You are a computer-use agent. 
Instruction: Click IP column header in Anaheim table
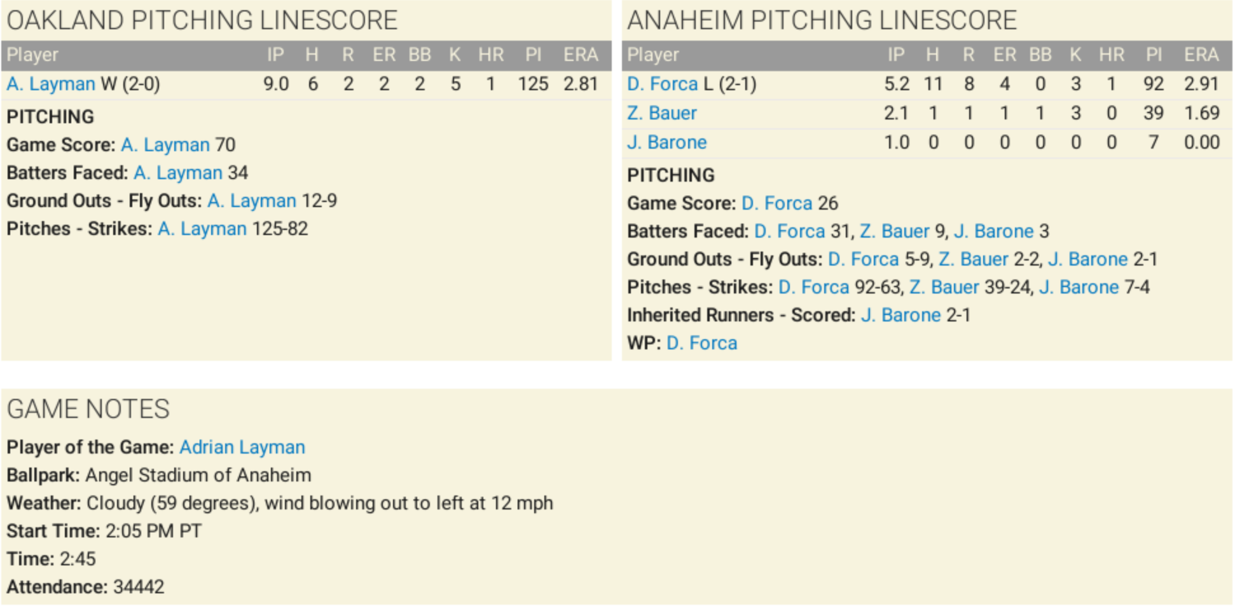tap(896, 55)
